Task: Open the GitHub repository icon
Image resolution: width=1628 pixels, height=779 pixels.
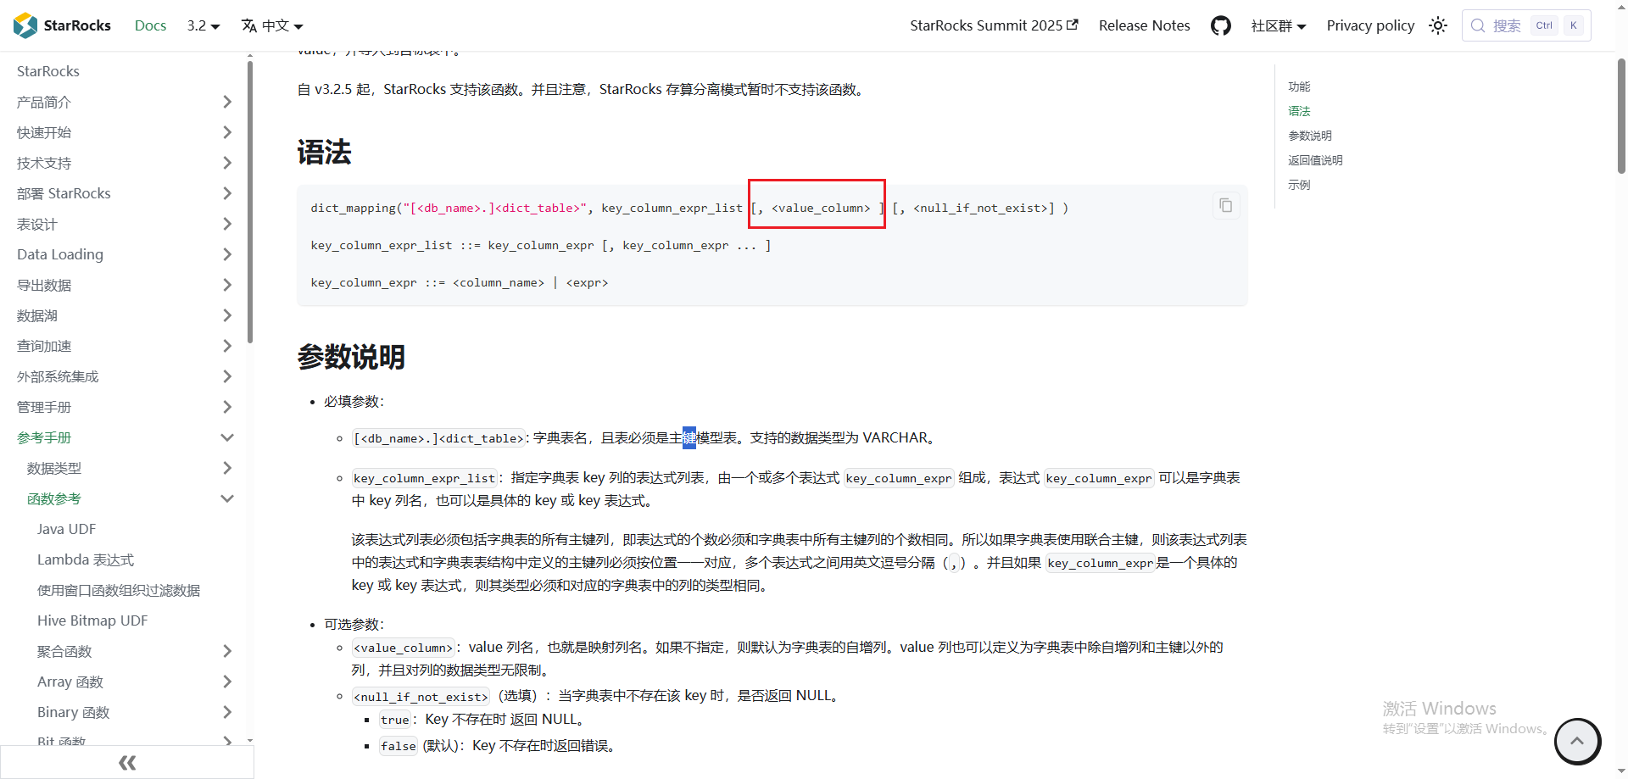Action: pyautogui.click(x=1220, y=25)
